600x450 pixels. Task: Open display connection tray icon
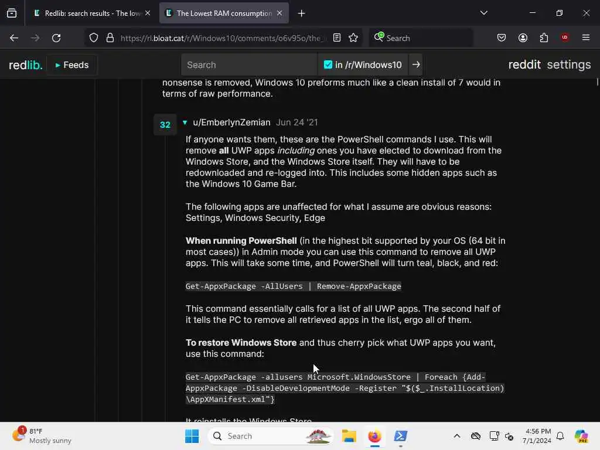tap(494, 436)
